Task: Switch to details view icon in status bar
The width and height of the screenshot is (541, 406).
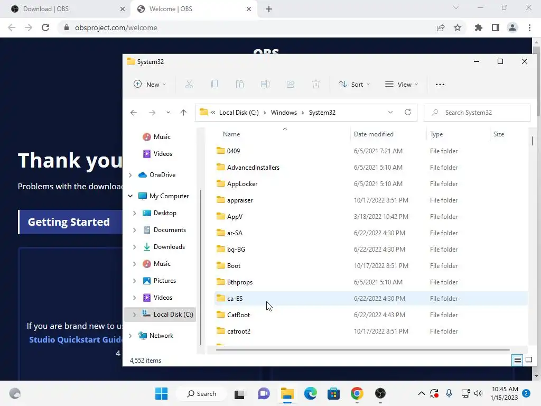Action: [x=518, y=361]
